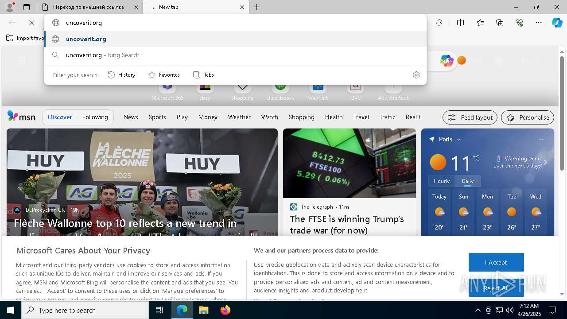Viewport: 567px width, 319px height.
Task: Click the Ebay shortcut tile
Action: [205, 92]
